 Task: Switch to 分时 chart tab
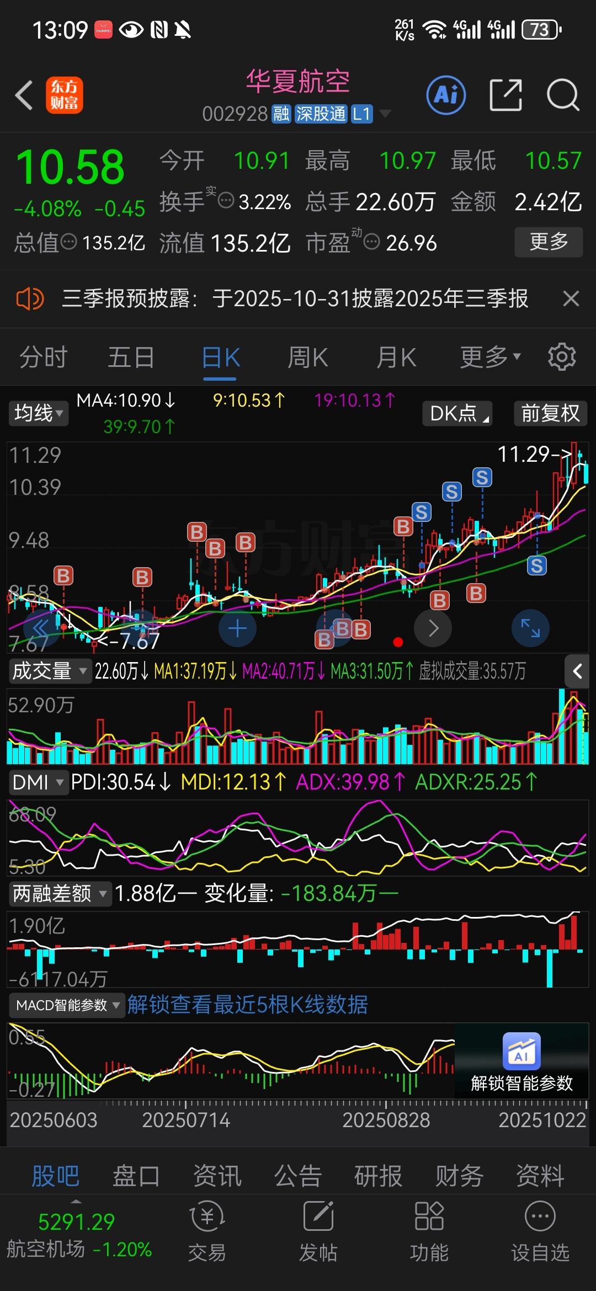coord(44,357)
